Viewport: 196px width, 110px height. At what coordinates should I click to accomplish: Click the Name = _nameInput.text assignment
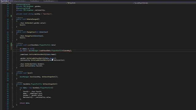coord(33,94)
